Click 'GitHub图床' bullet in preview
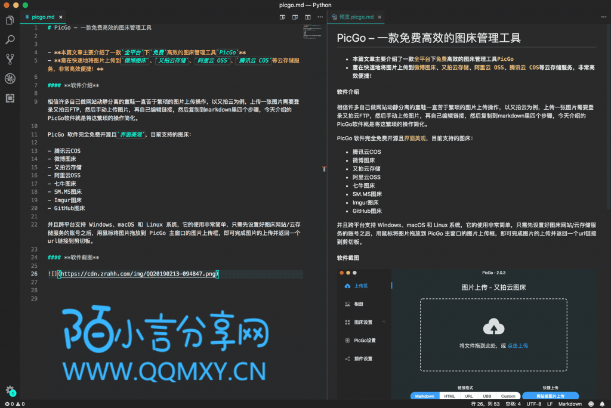This screenshot has height=408, width=611. (367, 211)
